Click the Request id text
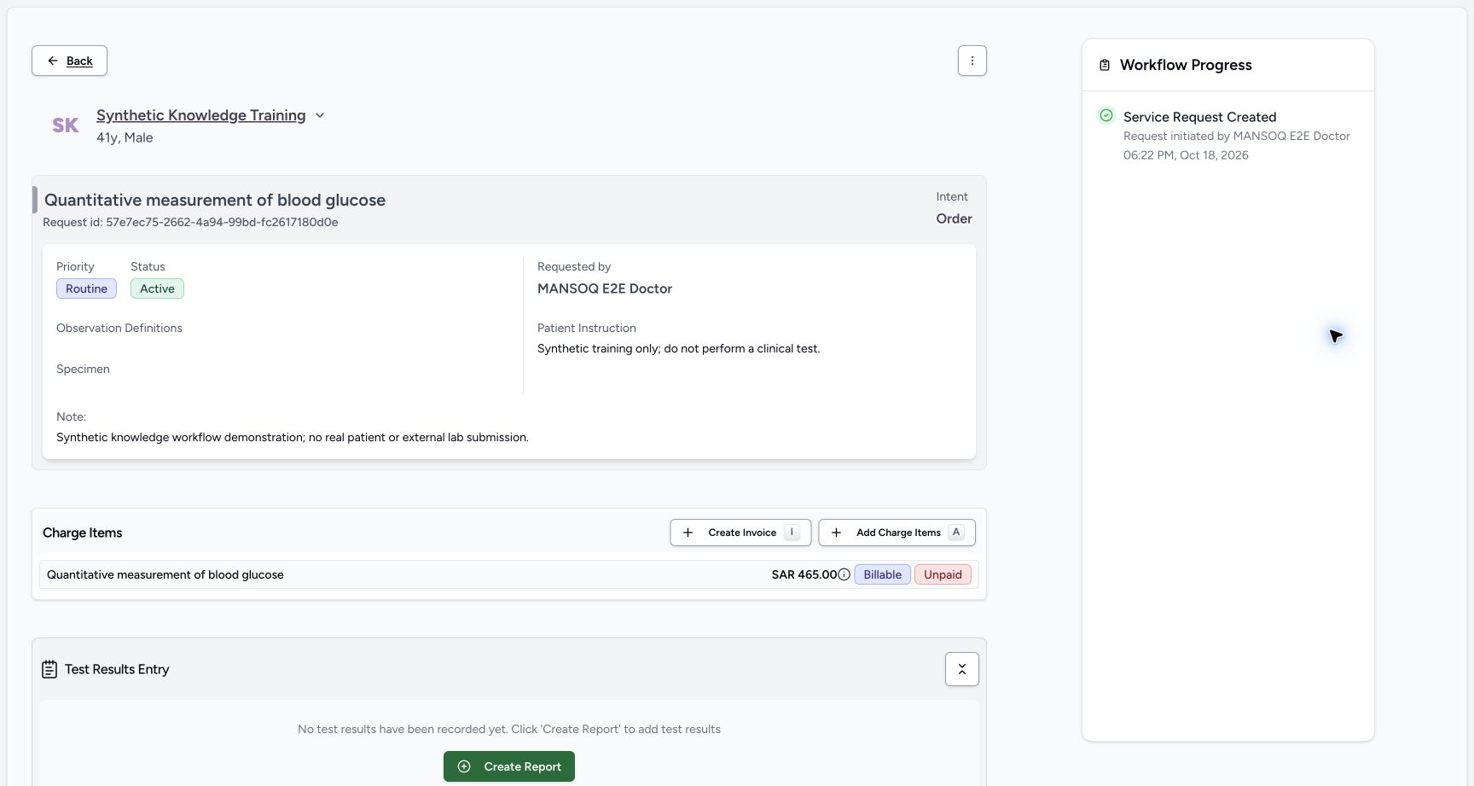 [x=190, y=222]
